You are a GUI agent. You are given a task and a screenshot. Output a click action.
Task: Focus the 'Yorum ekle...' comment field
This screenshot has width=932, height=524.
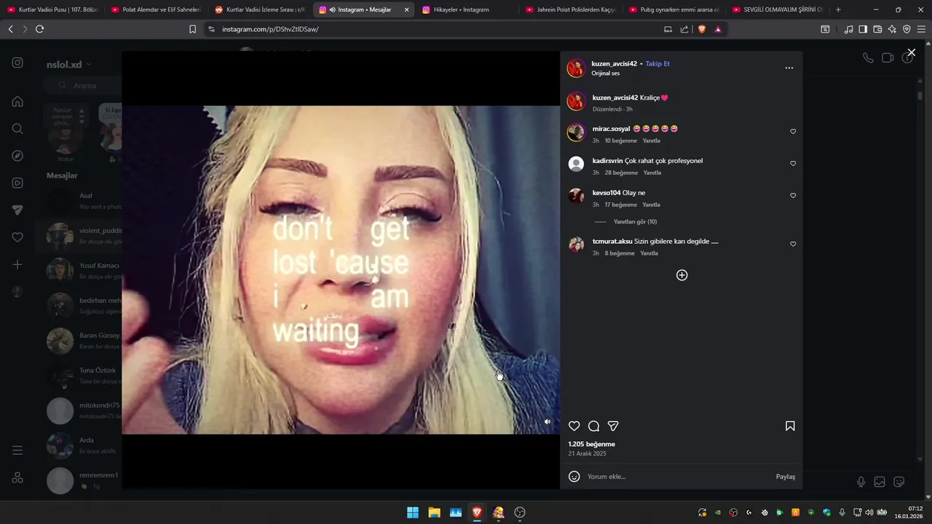677,477
